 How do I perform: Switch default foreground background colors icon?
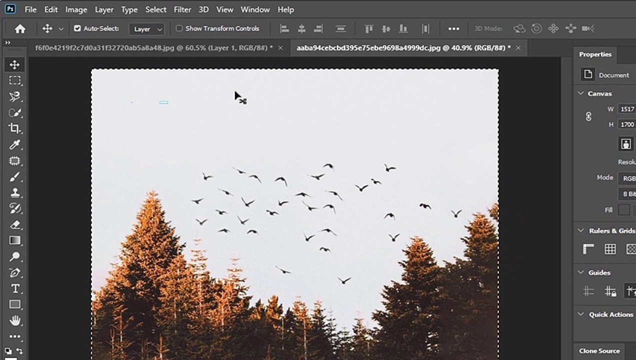pos(8,351)
